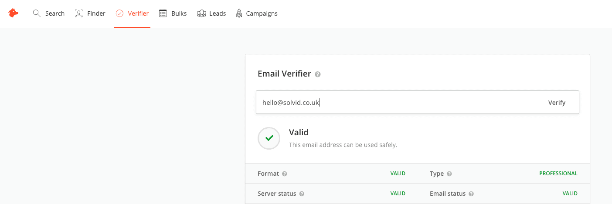Click the Hunter fox logo
This screenshot has height=204, width=612.
(13, 13)
